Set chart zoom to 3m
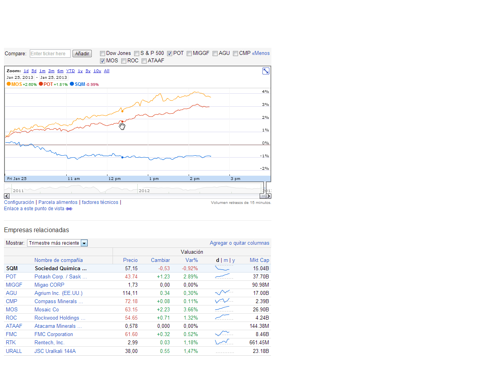The width and height of the screenshot is (502, 389). (x=51, y=71)
